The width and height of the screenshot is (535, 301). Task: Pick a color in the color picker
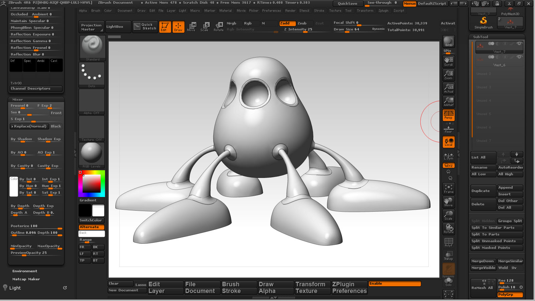pyautogui.click(x=92, y=184)
